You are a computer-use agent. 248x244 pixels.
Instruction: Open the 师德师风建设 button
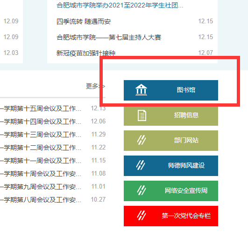(x=171, y=166)
